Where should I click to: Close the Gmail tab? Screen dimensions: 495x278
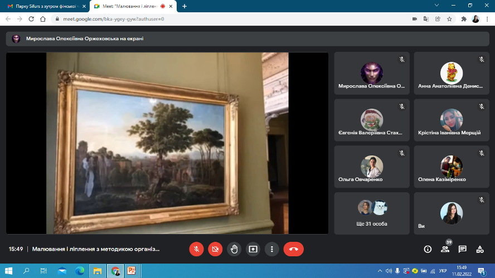coord(84,6)
